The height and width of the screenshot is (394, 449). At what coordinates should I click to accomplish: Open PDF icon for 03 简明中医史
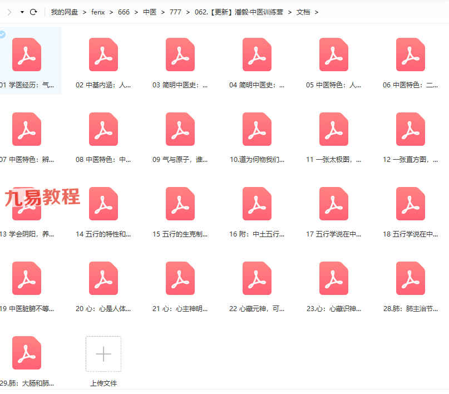[180, 55]
